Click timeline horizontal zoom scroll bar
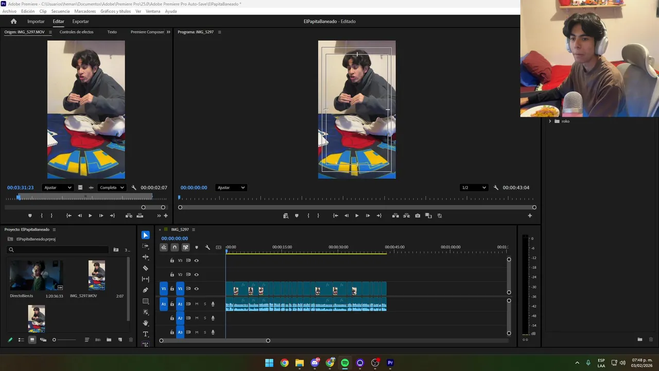The width and height of the screenshot is (659, 371). tap(214, 341)
